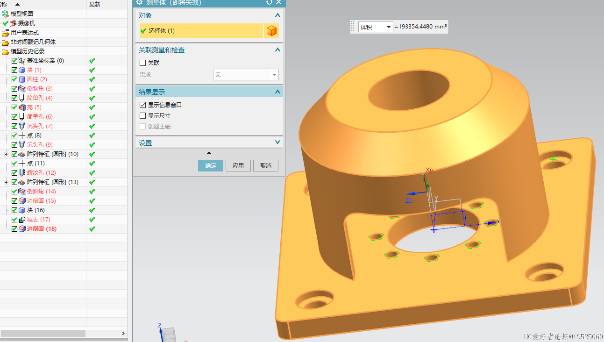This screenshot has width=604, height=342.
Task: Click the 圆柱 (2) cylinder icon
Action: point(22,79)
